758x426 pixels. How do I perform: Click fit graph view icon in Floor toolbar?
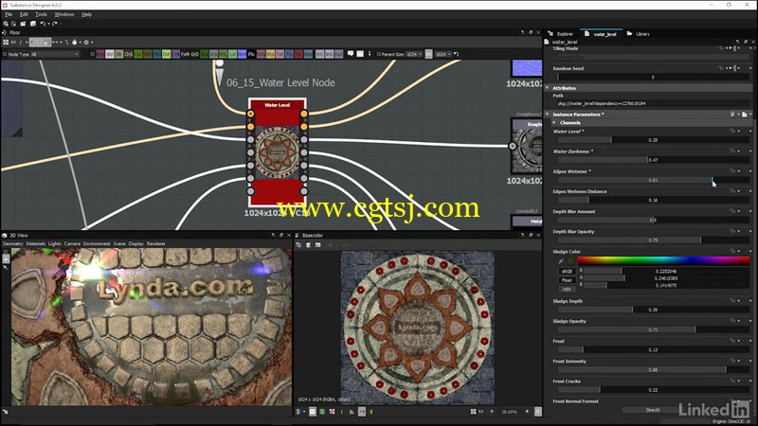coord(6,42)
